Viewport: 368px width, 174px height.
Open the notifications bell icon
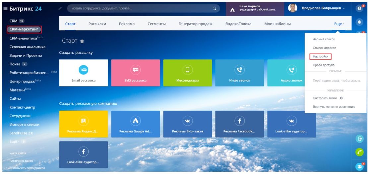[x=359, y=22]
